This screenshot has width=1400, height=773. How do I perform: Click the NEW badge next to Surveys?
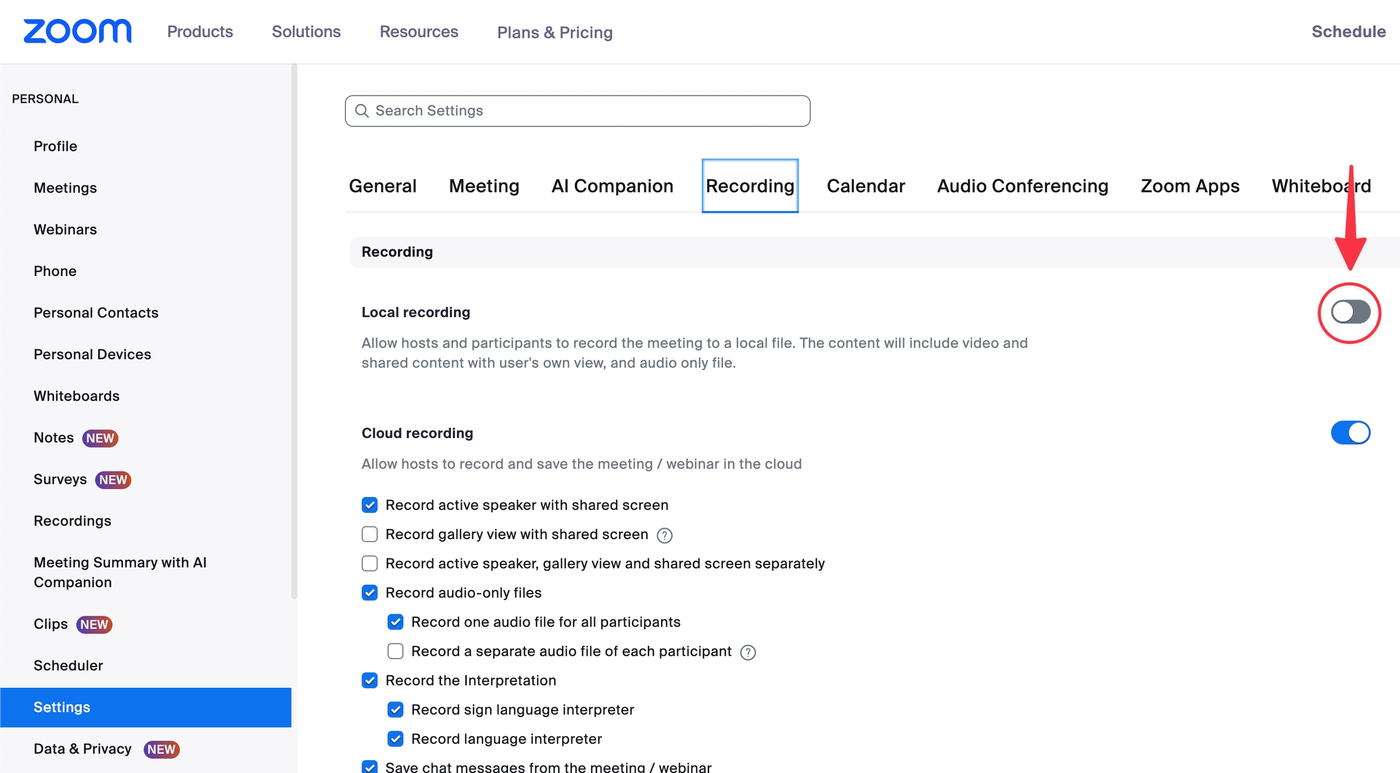113,479
